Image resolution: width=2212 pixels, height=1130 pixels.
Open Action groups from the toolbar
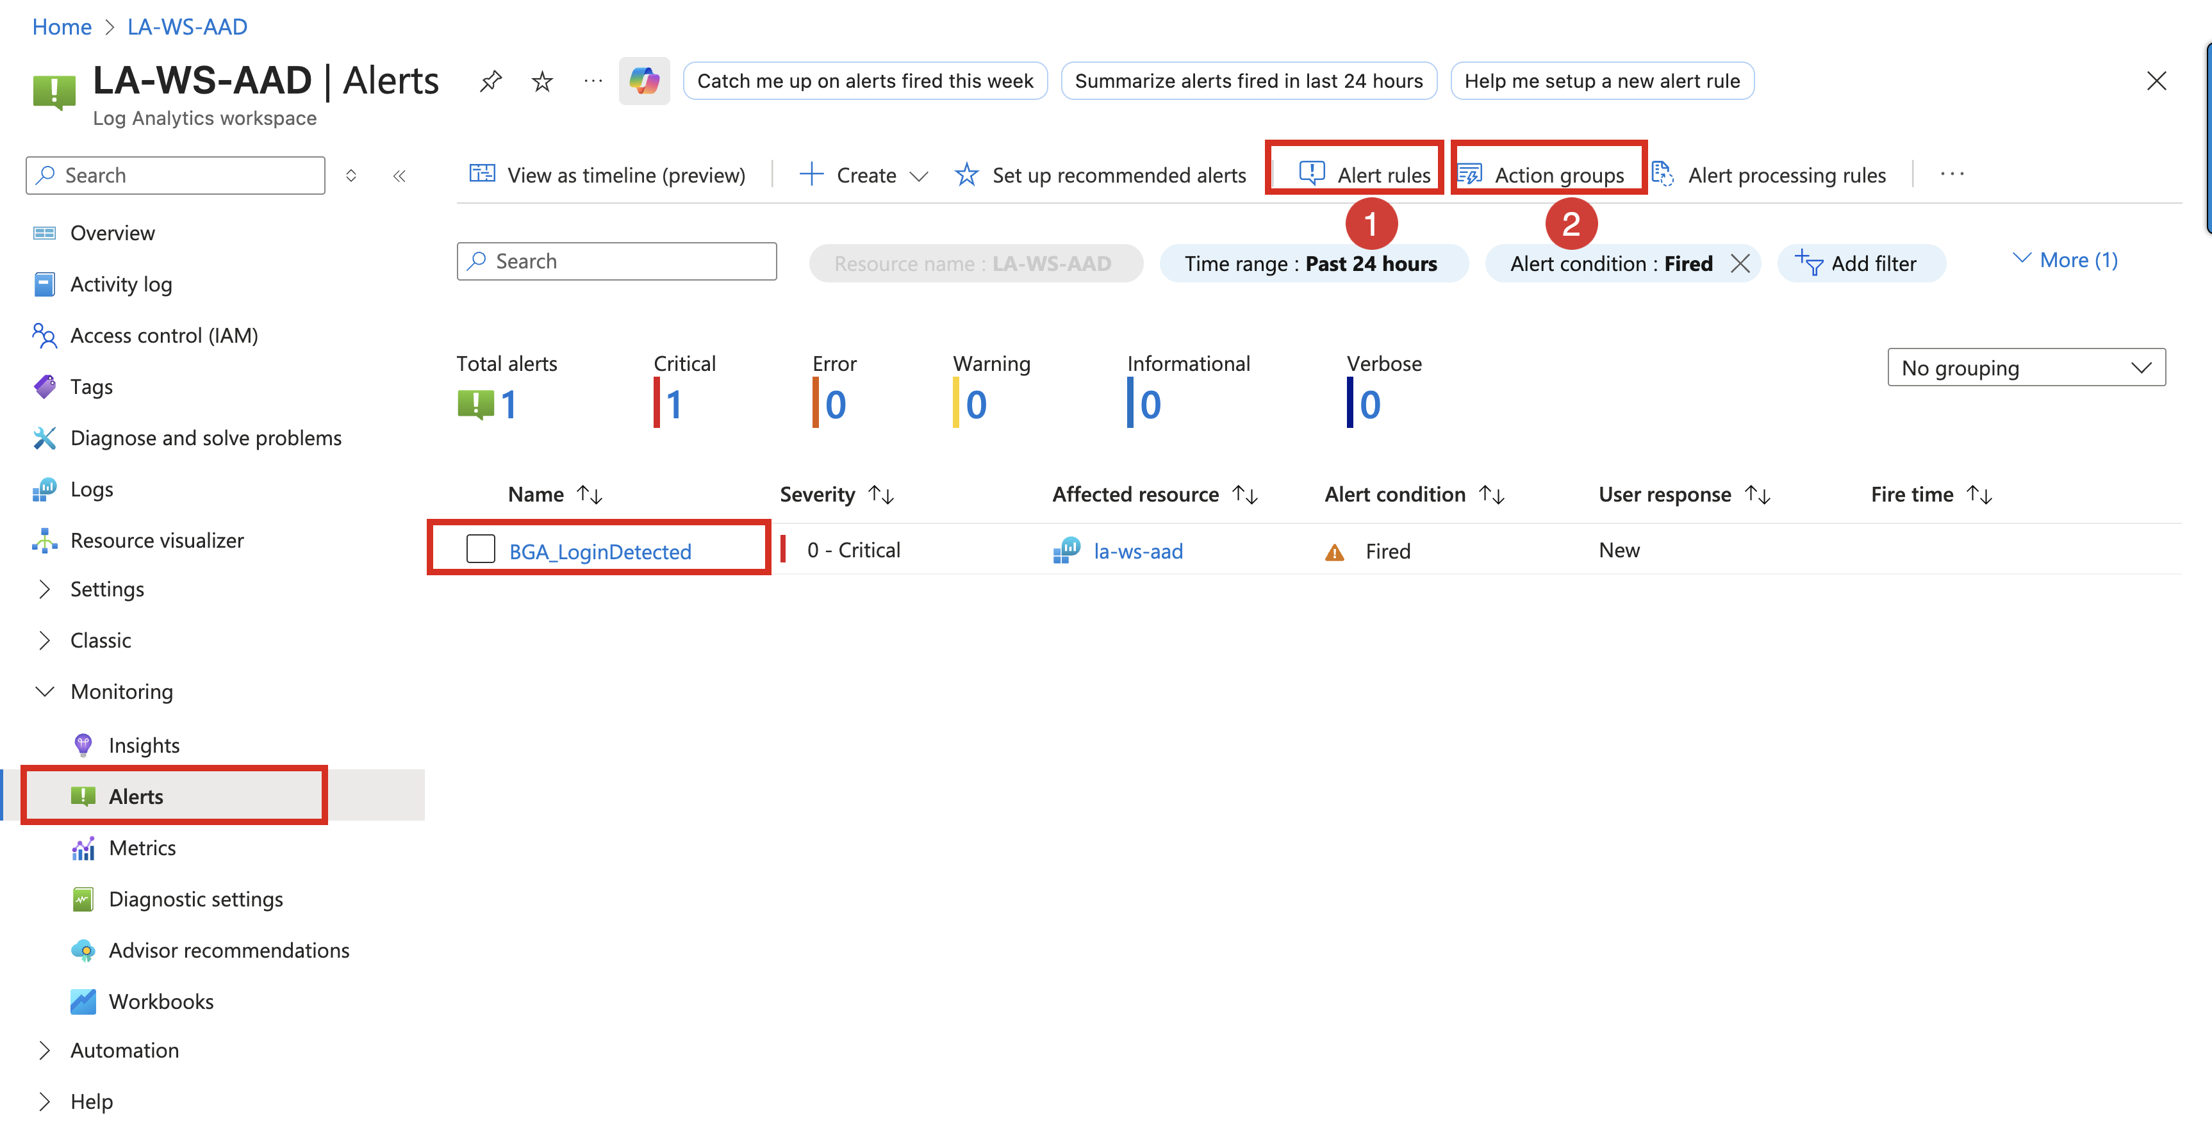1541,175
